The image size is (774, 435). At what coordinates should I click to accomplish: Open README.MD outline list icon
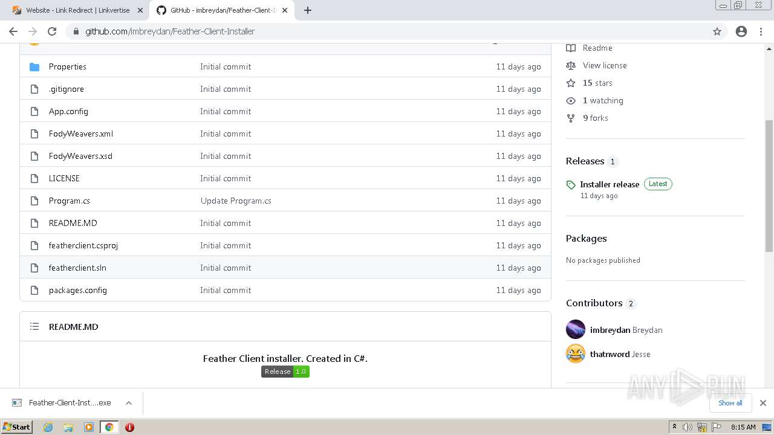[x=34, y=326]
